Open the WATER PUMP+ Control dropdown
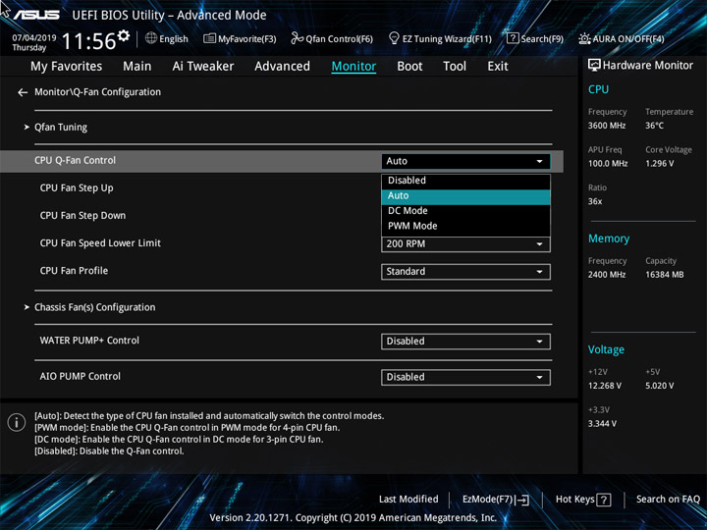 pos(465,342)
